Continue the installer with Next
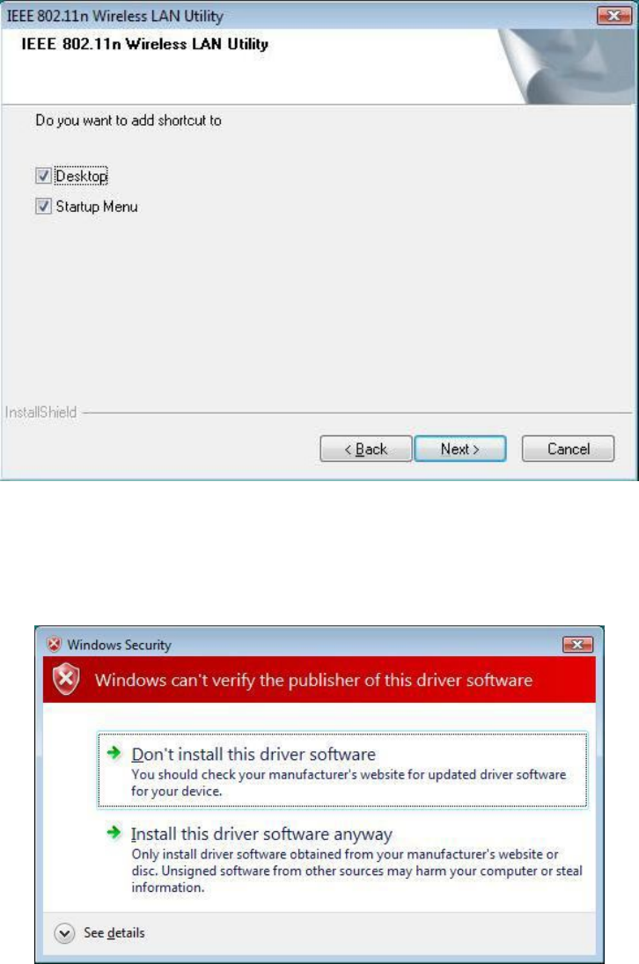The image size is (639, 964). tap(460, 449)
